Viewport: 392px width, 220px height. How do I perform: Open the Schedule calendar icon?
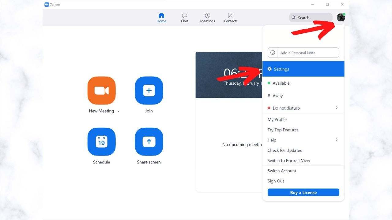point(101,142)
